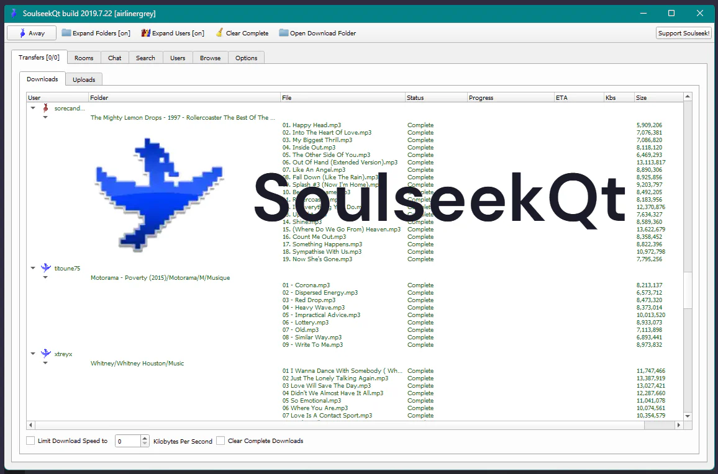
Task: Click the Support Soulseek button
Action: click(683, 33)
